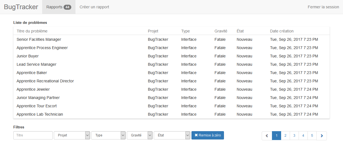This screenshot has width=343, height=160.
Task: Click the BugTracker brand logo
Action: [x=21, y=7]
